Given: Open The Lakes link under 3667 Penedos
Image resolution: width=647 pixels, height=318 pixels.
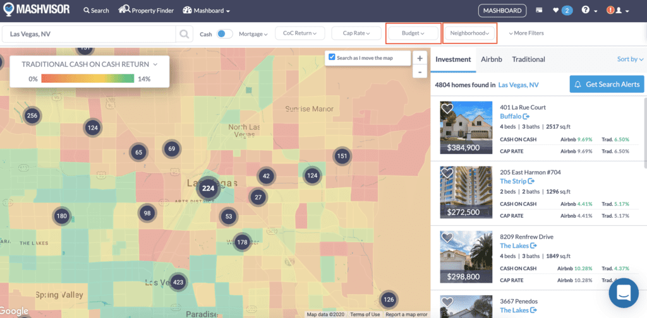Looking at the screenshot, I should (518, 310).
